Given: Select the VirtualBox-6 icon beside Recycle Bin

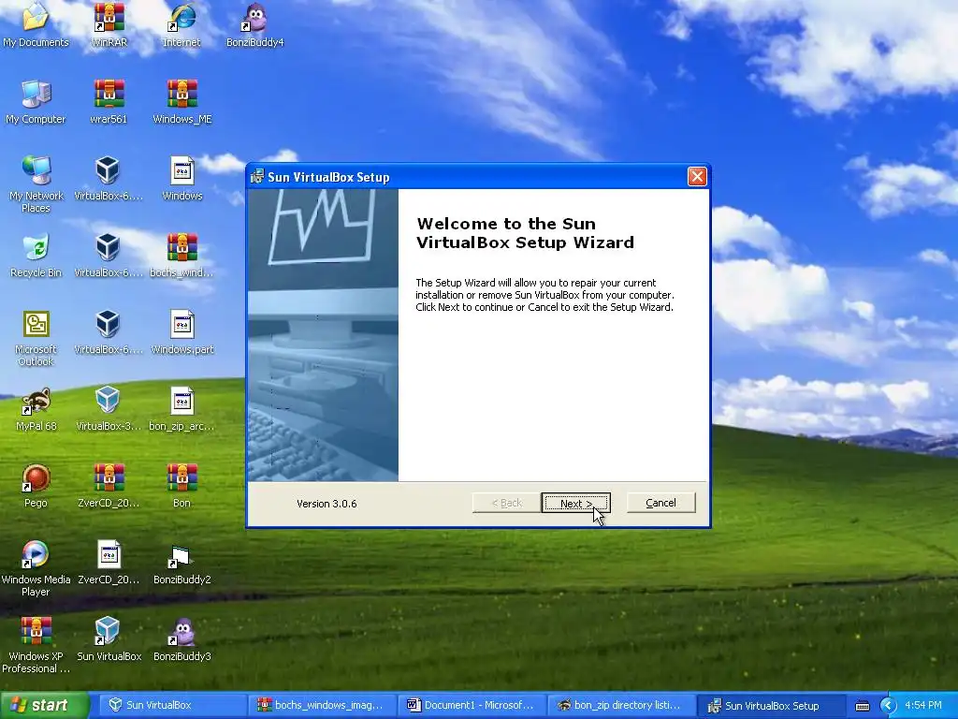Looking at the screenshot, I should (x=109, y=255).
